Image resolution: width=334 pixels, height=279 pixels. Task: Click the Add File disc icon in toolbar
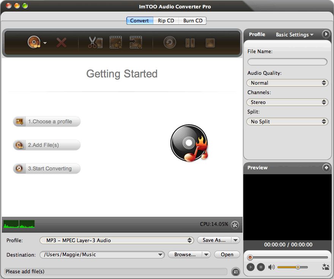(34, 42)
